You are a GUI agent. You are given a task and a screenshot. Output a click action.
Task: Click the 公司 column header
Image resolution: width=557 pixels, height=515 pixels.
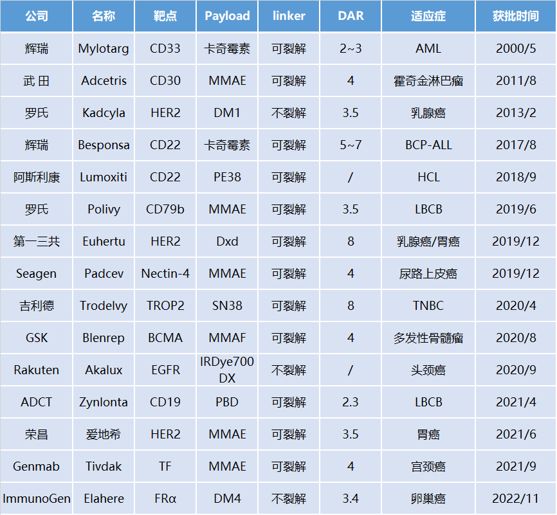pos(36,16)
